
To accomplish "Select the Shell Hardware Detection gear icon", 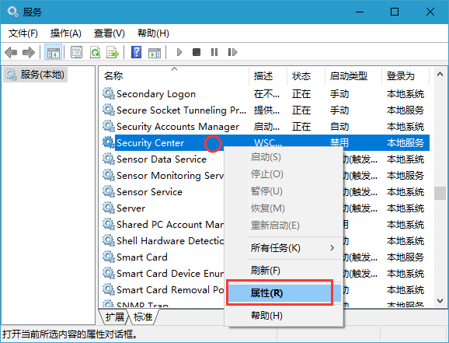I will [109, 240].
